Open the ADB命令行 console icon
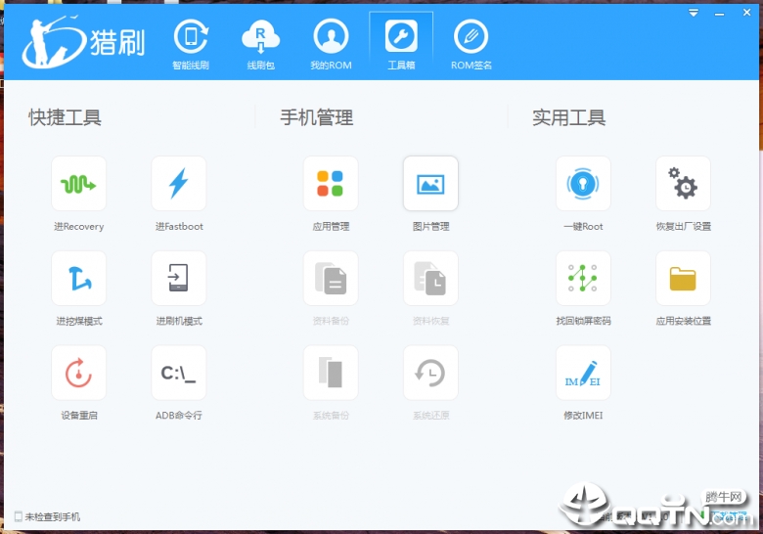 tap(179, 373)
